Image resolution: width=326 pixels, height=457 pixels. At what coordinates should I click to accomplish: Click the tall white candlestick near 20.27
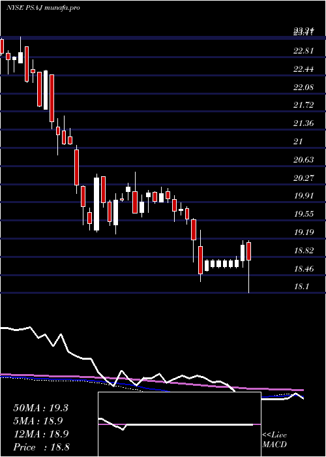pos(96,204)
